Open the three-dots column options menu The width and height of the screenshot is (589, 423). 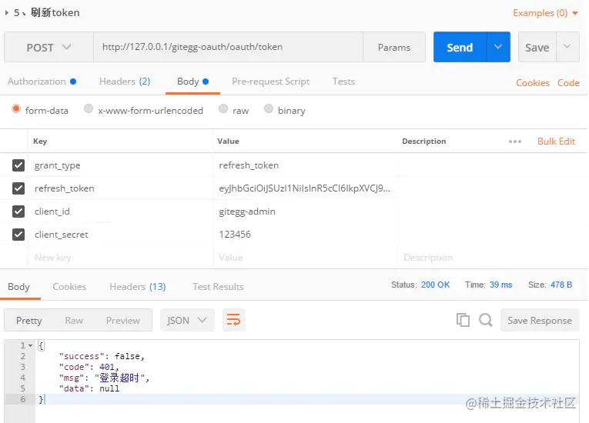click(515, 142)
